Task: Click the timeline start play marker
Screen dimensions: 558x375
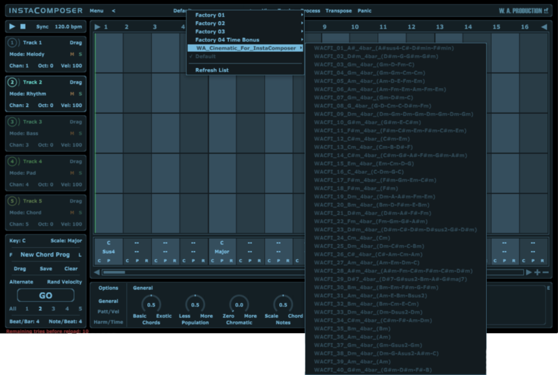Action: click(98, 27)
